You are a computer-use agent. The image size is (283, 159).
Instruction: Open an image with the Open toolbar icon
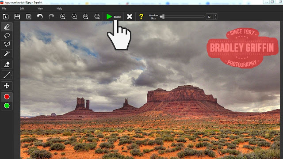coord(6,17)
